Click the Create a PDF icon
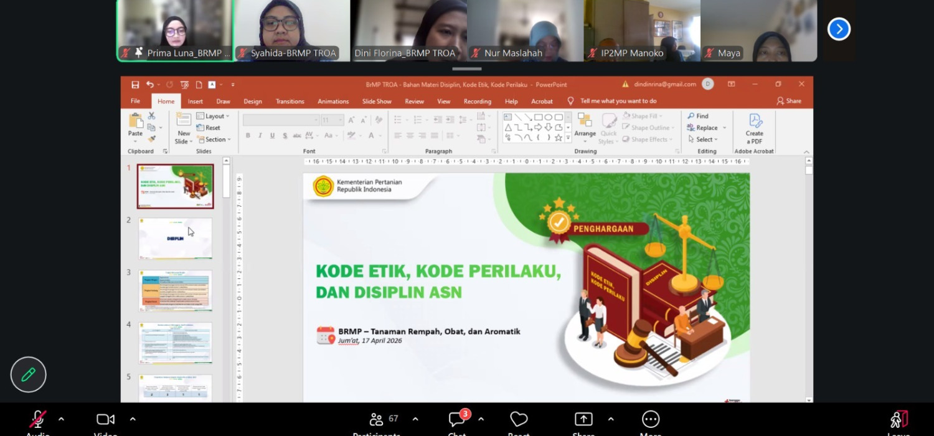Image resolution: width=934 pixels, height=436 pixels. coord(754,128)
